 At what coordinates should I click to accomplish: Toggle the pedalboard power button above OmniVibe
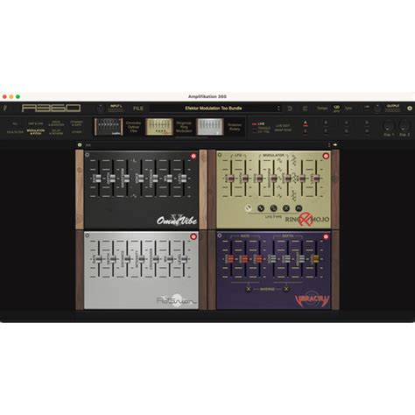[80, 144]
